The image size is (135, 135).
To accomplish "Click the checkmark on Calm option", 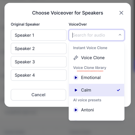I will [x=118, y=90].
